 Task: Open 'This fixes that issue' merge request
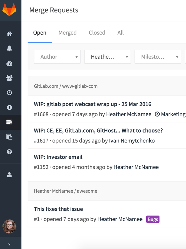click(x=58, y=209)
